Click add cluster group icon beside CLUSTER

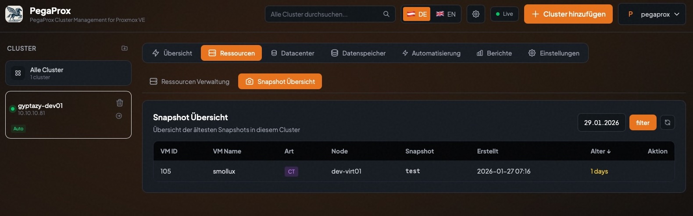[125, 48]
